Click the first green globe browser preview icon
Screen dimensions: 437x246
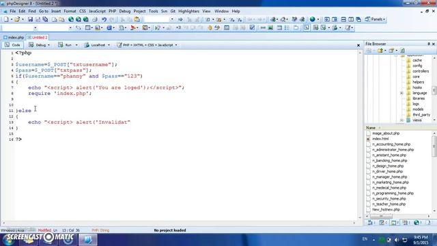coord(71,19)
